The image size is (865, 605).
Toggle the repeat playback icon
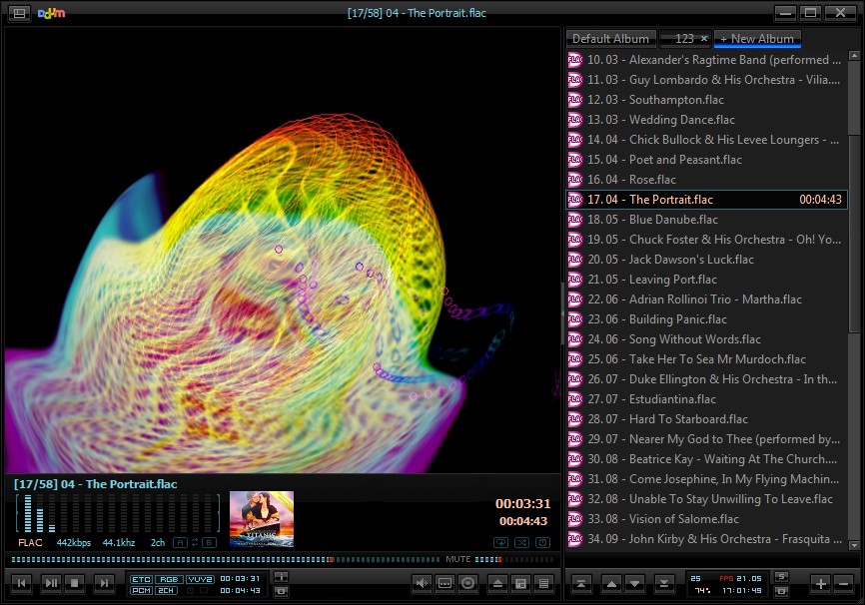(500, 543)
